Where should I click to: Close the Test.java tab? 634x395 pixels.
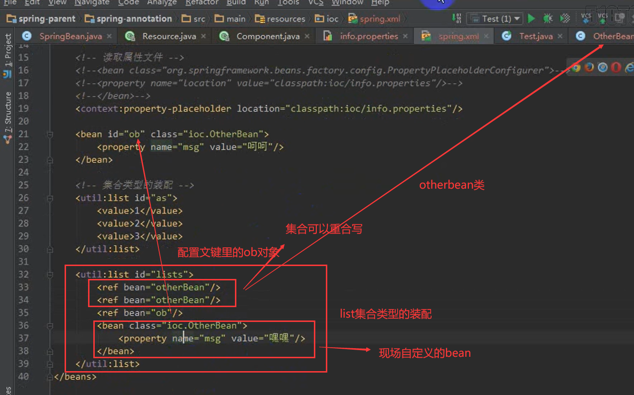coord(560,36)
